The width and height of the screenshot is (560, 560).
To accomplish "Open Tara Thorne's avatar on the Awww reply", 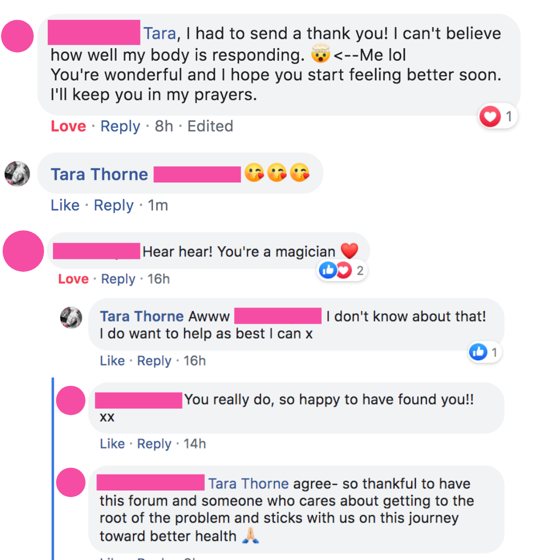I will click(x=71, y=317).
